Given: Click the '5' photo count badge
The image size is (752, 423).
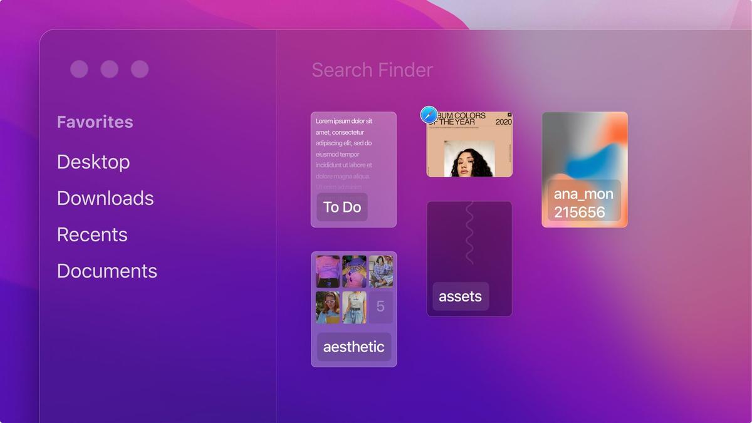Looking at the screenshot, I should pyautogui.click(x=379, y=306).
